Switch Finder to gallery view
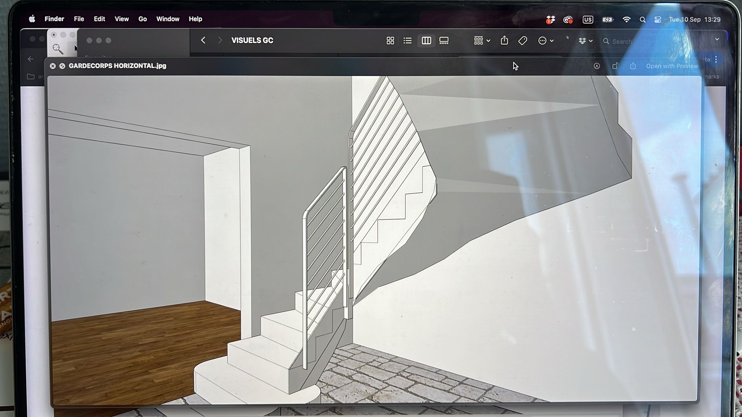Image resolution: width=742 pixels, height=417 pixels. 444,41
